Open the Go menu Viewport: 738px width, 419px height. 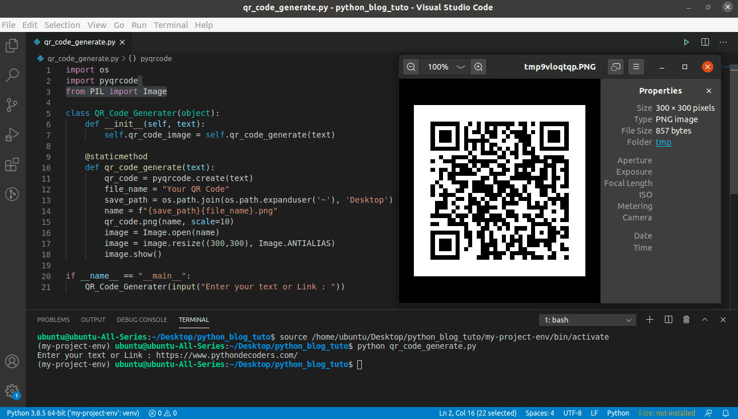pyautogui.click(x=119, y=25)
